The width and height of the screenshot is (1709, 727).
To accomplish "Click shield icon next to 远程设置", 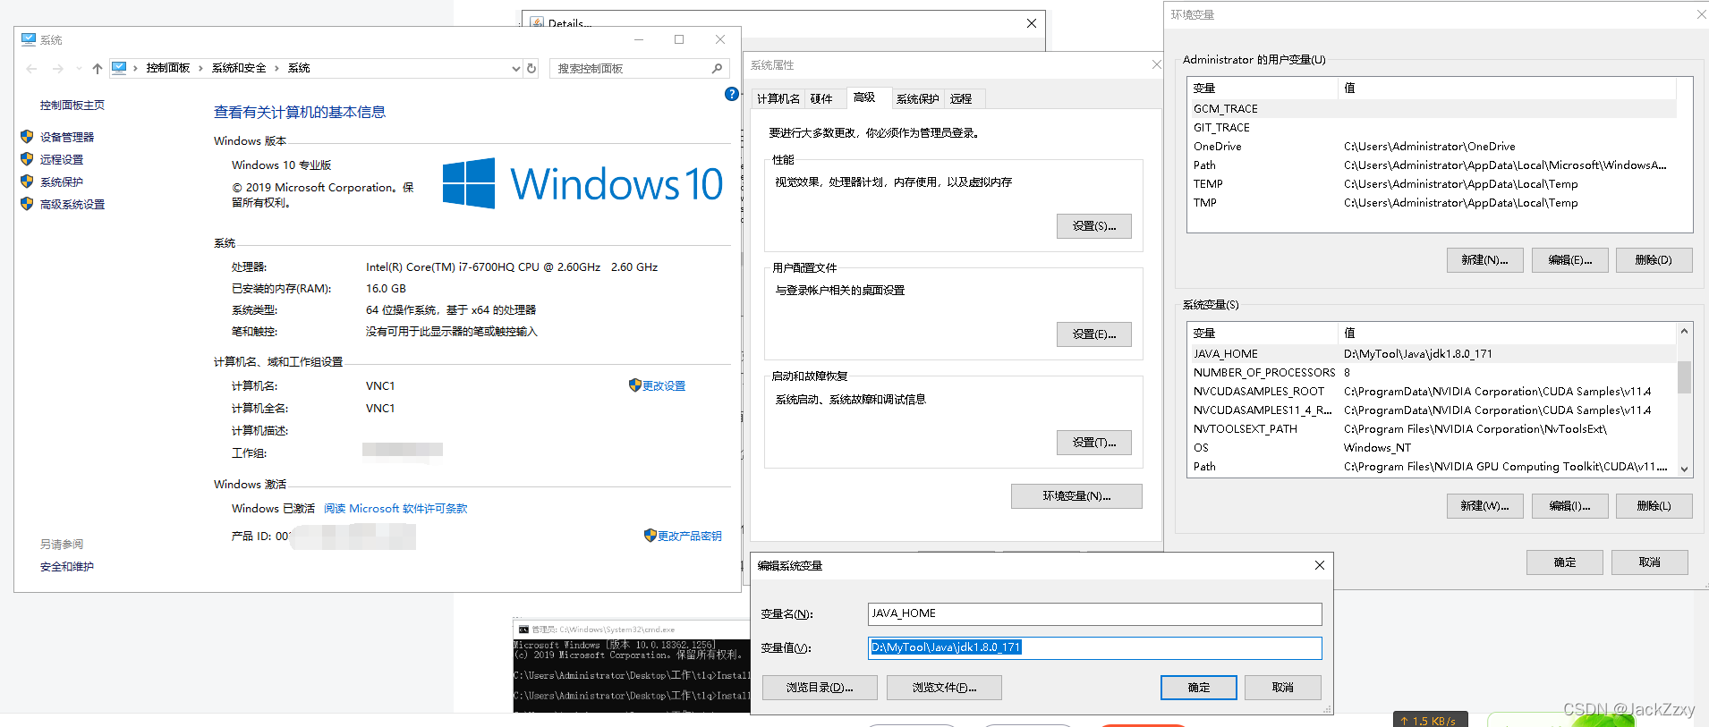I will click(27, 159).
